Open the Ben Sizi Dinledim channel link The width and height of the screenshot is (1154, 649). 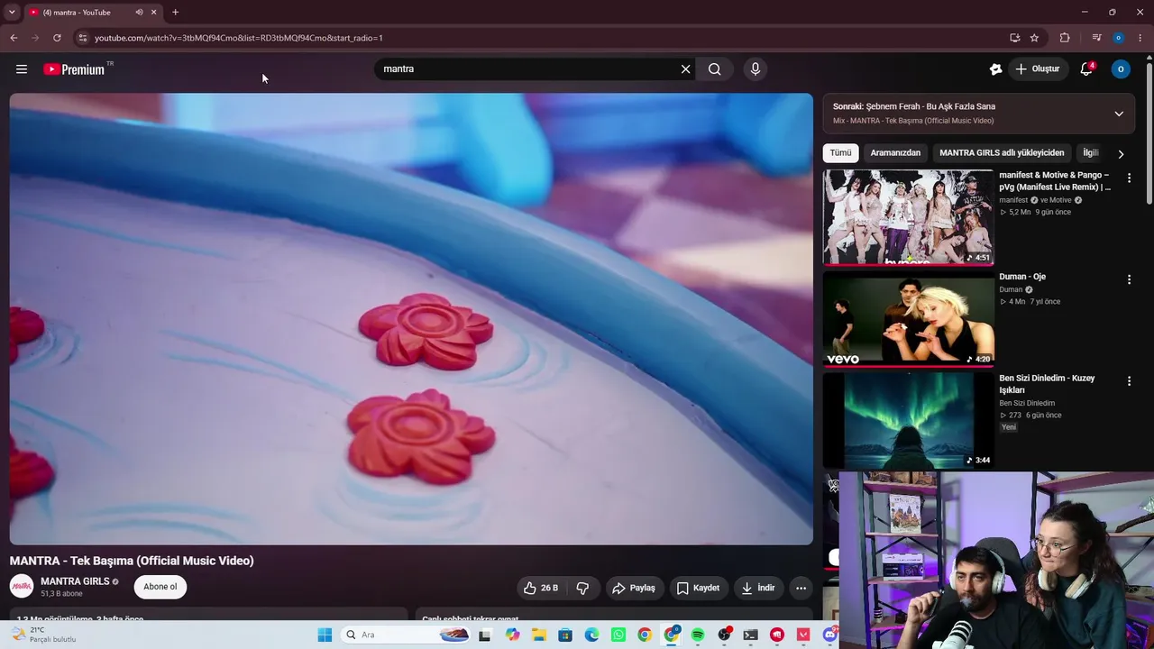pyautogui.click(x=1027, y=403)
